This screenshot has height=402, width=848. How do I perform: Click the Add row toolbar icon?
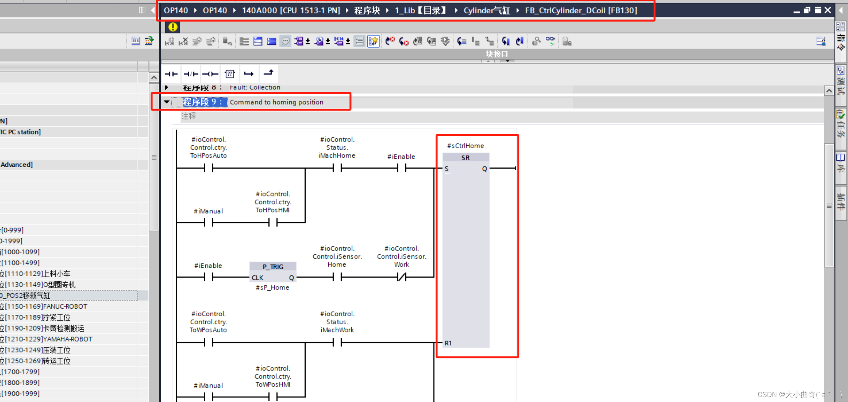[211, 41]
